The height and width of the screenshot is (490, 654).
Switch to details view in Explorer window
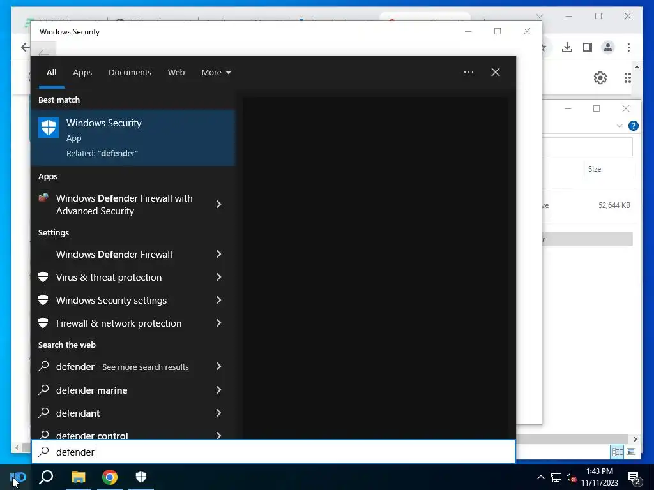(x=617, y=452)
